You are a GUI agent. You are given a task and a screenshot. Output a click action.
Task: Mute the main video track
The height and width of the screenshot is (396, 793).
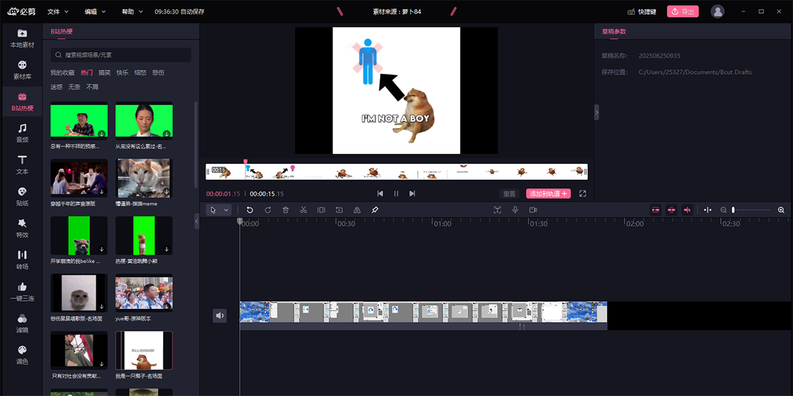(x=220, y=315)
